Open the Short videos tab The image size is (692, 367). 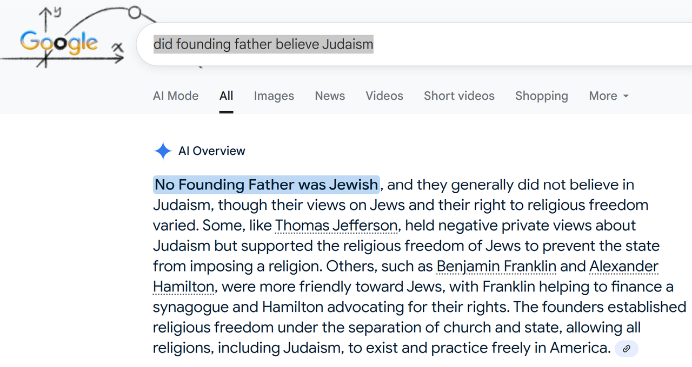pyautogui.click(x=459, y=96)
